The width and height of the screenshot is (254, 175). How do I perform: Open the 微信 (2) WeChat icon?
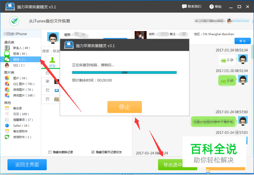[x=7, y=59]
